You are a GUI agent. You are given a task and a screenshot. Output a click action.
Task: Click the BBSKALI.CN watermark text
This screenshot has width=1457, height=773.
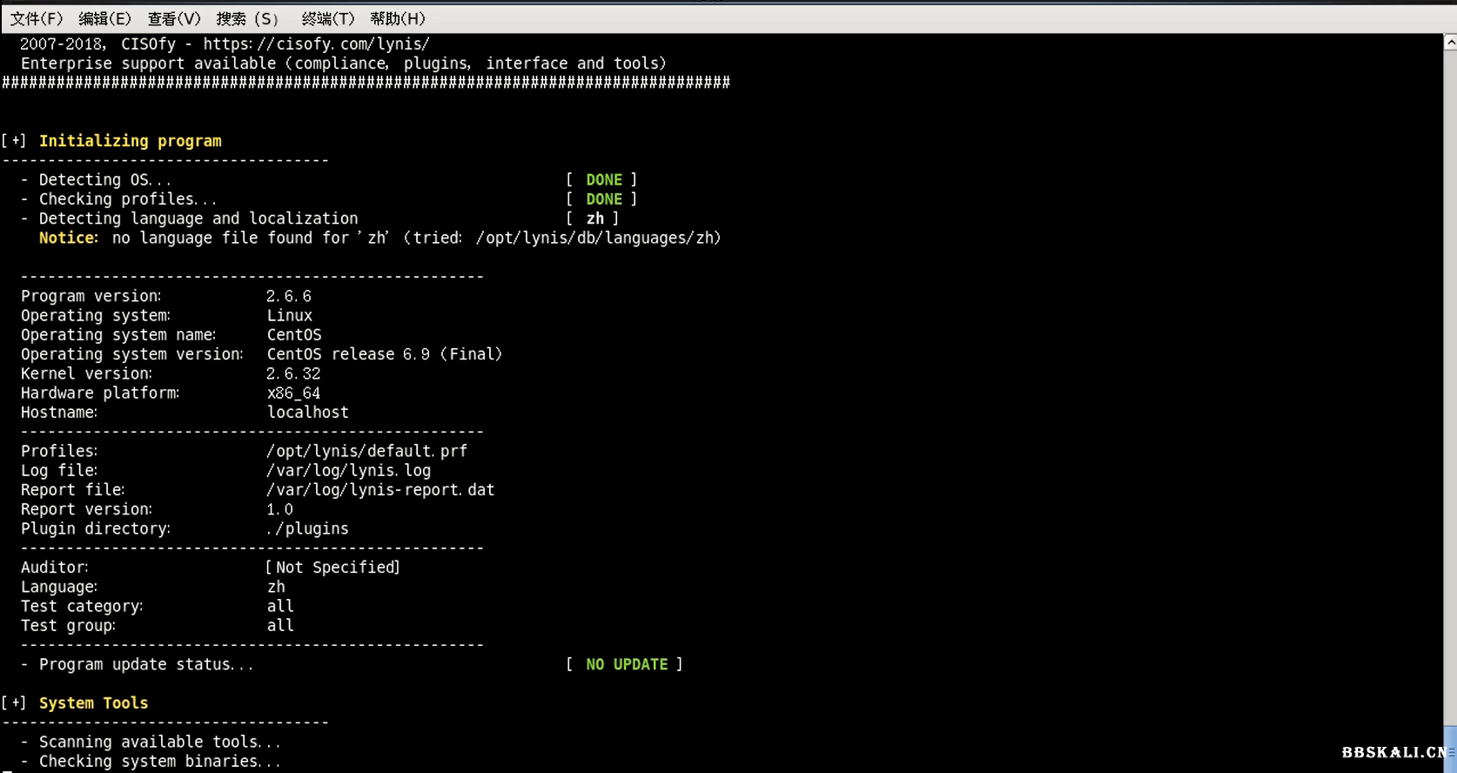pos(1393,752)
